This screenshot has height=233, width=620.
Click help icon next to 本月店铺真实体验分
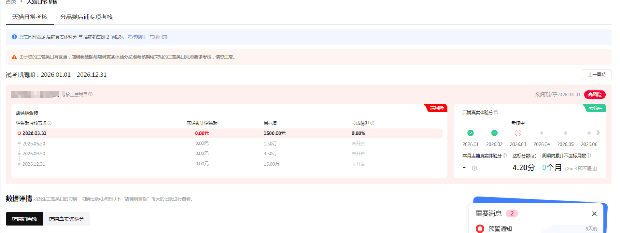point(505,155)
